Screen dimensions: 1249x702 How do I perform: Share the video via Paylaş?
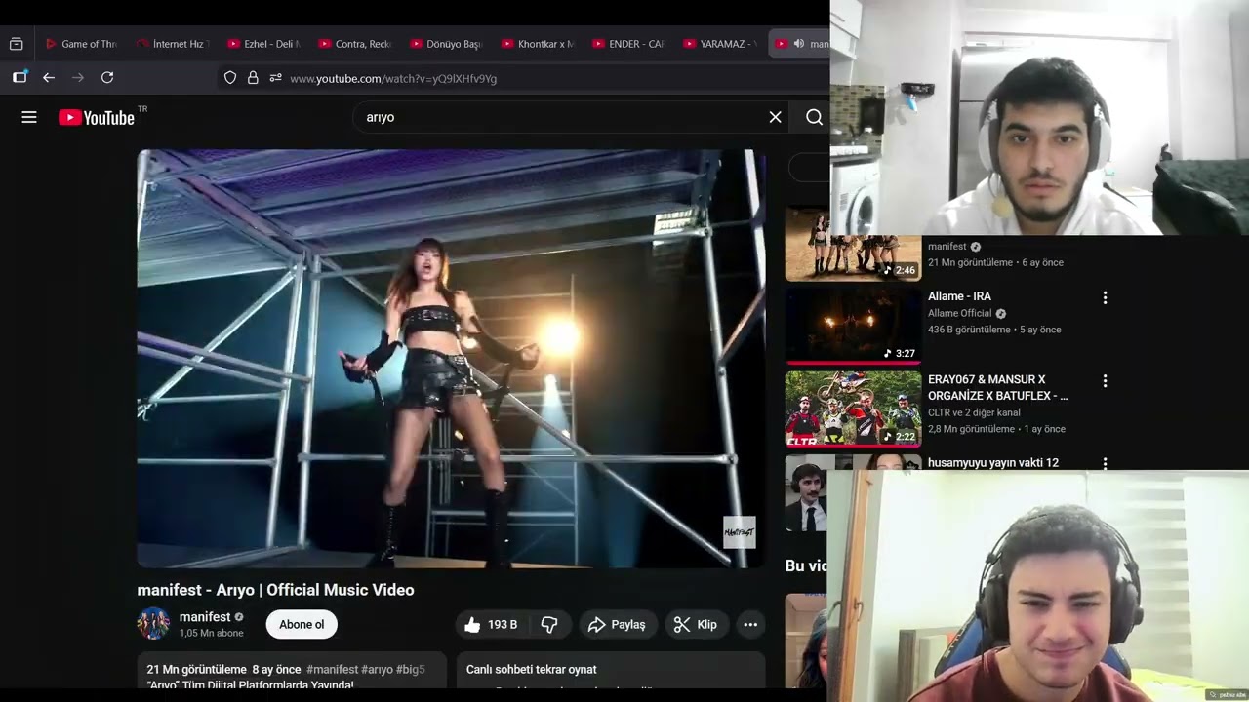[618, 625]
